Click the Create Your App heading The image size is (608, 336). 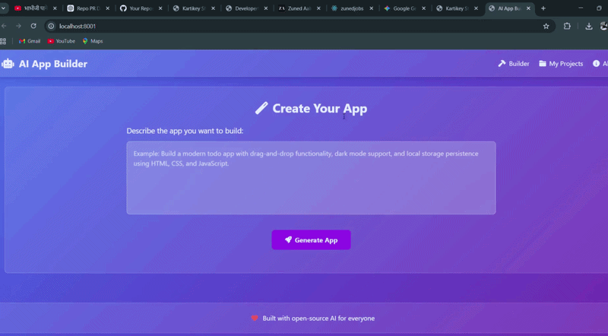pyautogui.click(x=319, y=108)
